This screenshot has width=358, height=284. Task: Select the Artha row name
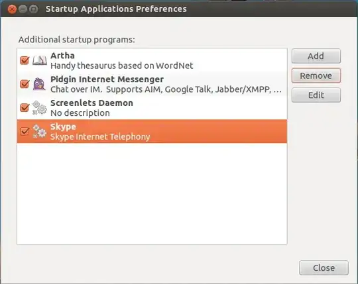62,56
